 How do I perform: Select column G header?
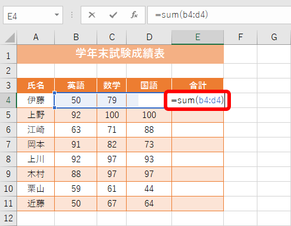coord(274,37)
